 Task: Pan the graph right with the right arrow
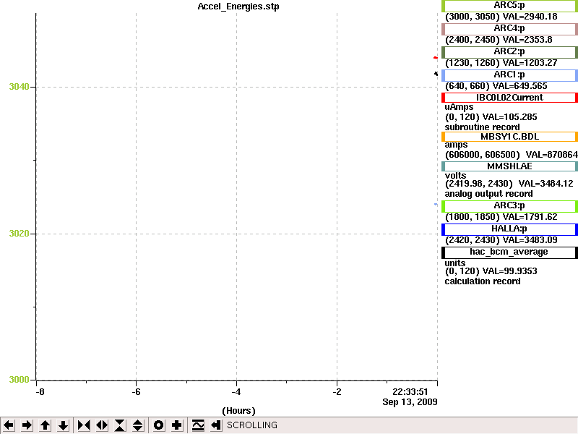coord(27,425)
